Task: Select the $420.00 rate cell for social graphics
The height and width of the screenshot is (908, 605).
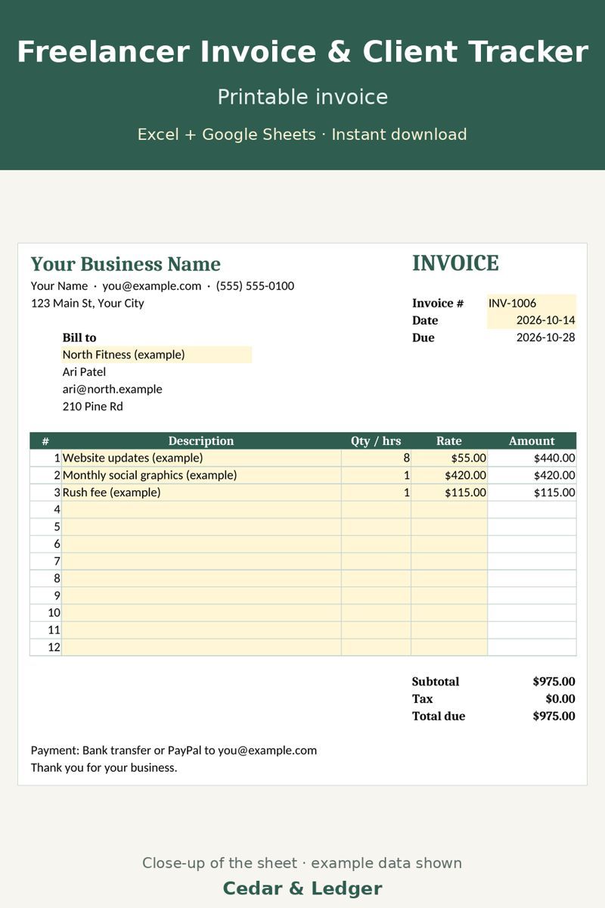Action: (x=449, y=475)
